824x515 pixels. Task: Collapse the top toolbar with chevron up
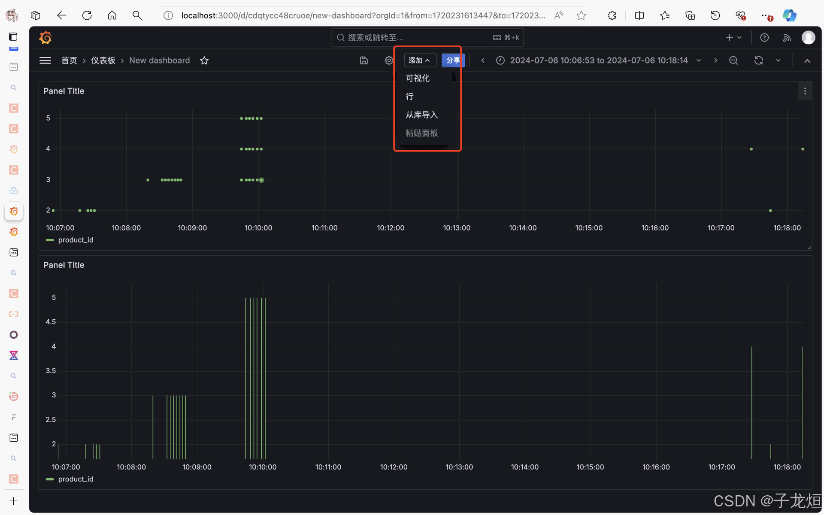pos(807,61)
